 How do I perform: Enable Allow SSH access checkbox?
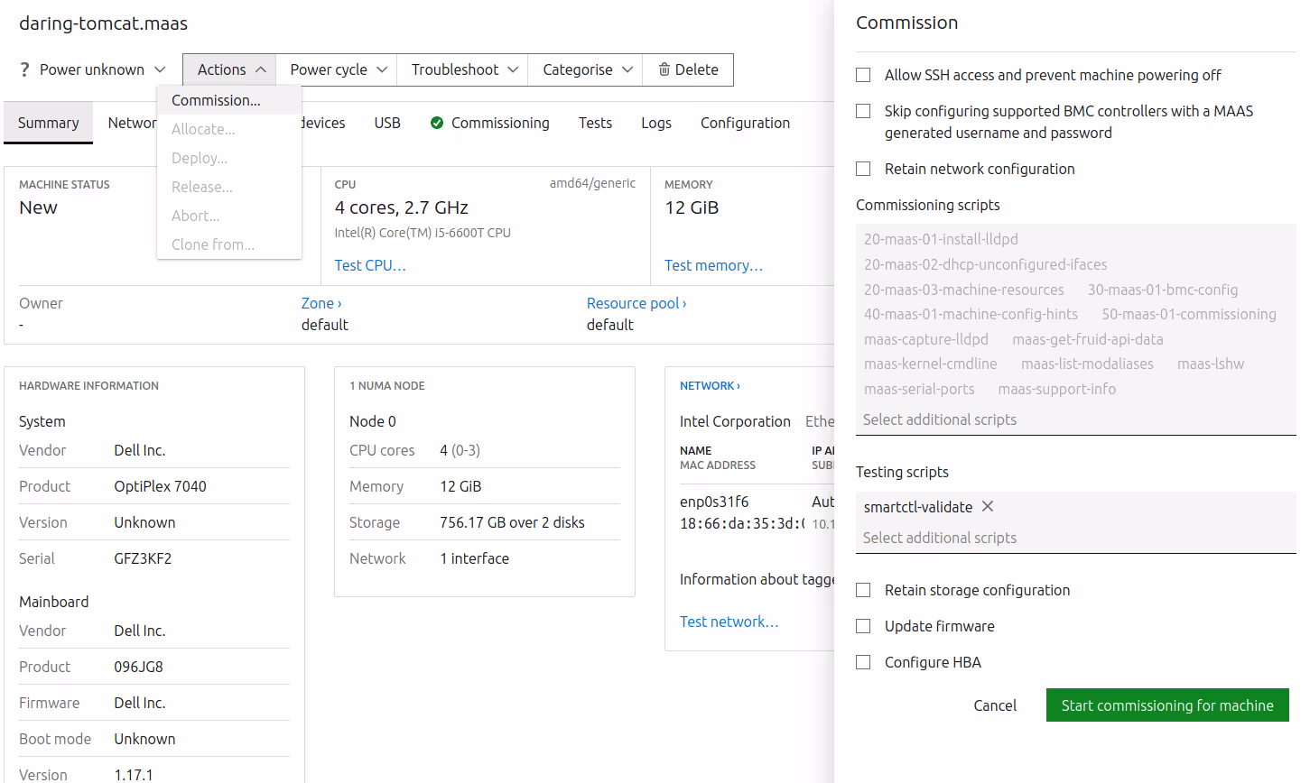pos(863,75)
